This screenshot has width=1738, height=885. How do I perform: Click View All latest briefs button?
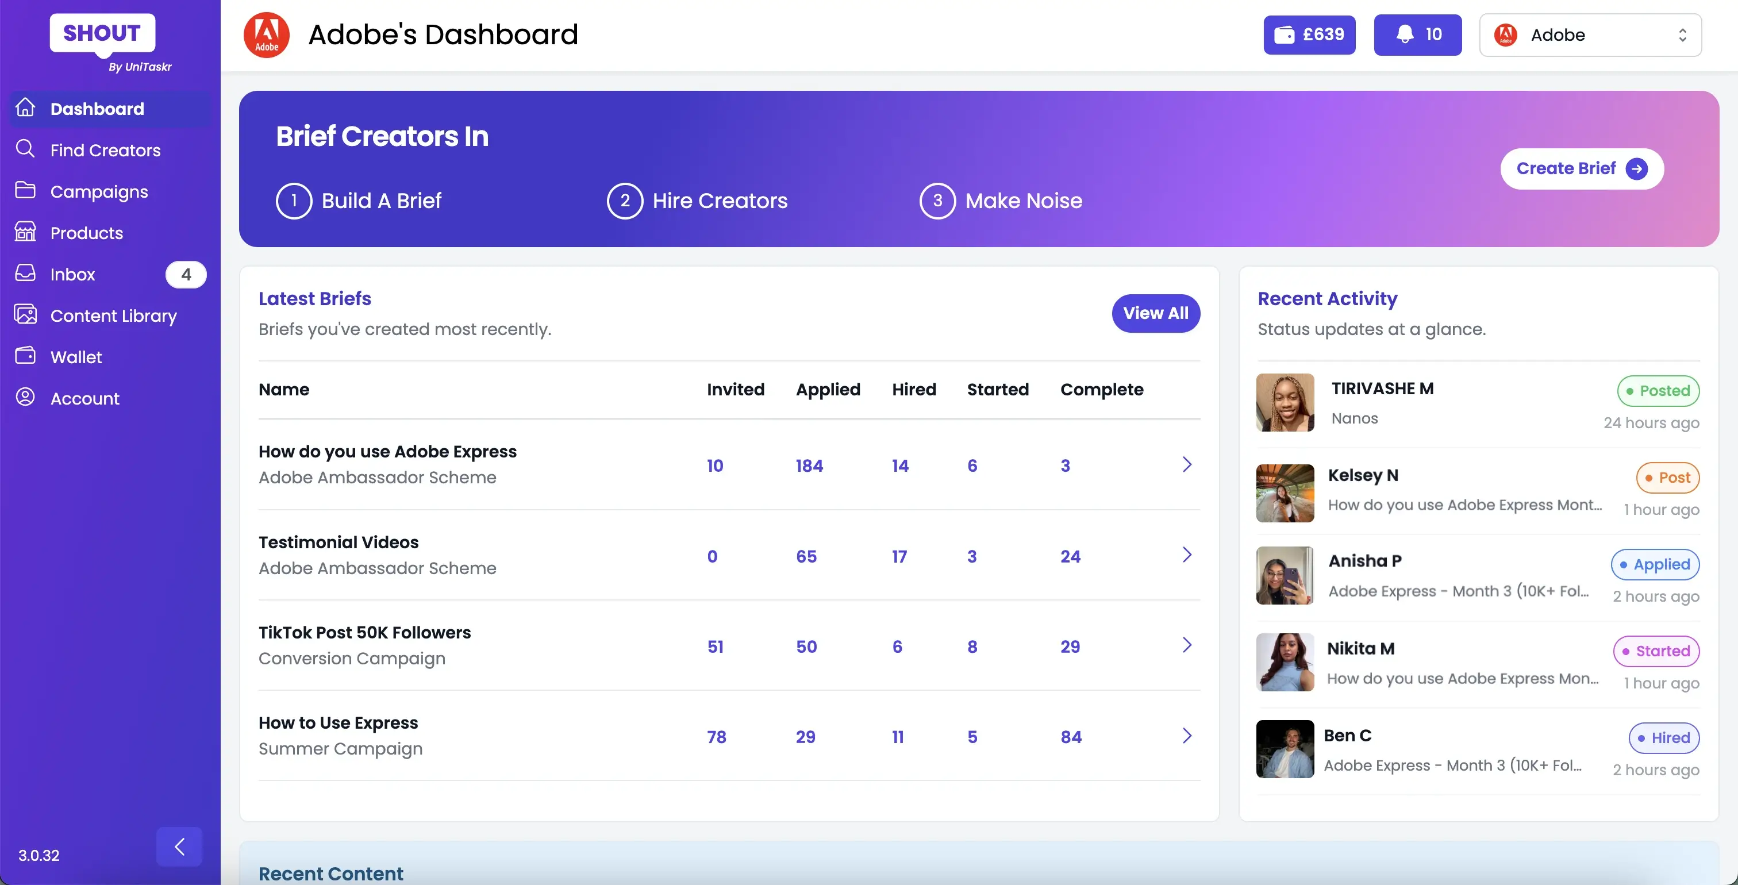tap(1155, 313)
